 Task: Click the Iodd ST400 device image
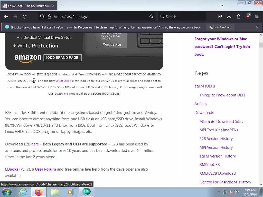111,40
